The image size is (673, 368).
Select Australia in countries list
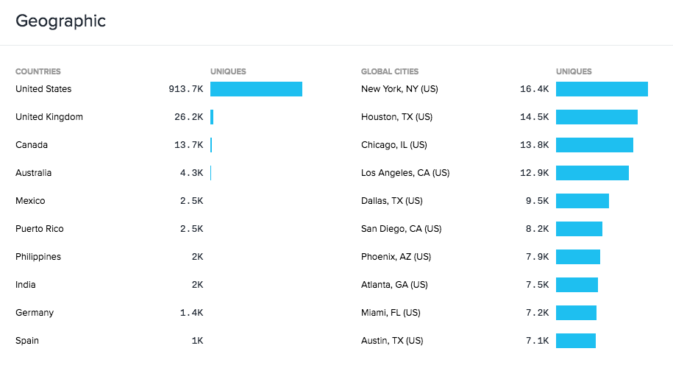coord(34,173)
